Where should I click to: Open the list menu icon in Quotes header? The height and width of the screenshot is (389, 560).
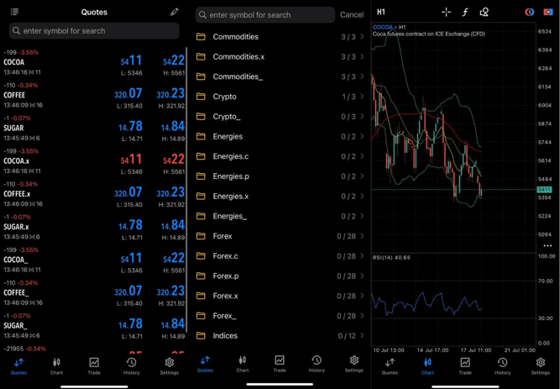coord(14,12)
